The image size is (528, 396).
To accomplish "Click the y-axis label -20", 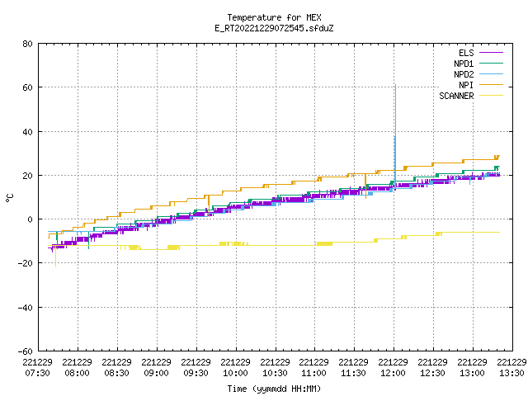I will (26, 263).
